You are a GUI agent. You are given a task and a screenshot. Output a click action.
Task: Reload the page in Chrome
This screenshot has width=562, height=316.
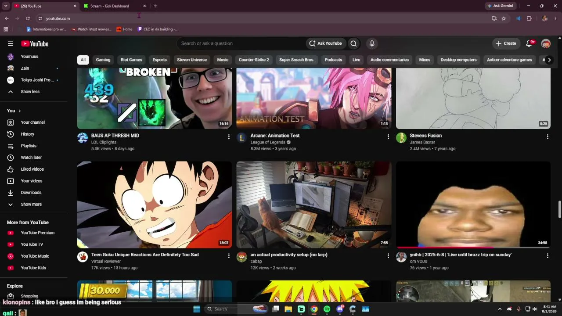(x=28, y=18)
